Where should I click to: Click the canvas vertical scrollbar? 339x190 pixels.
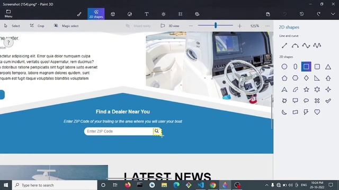[272, 112]
